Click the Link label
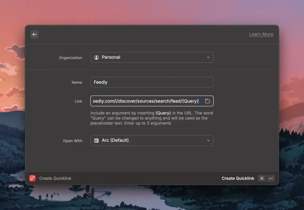Screen dimensions: 304x210 pos(78,101)
